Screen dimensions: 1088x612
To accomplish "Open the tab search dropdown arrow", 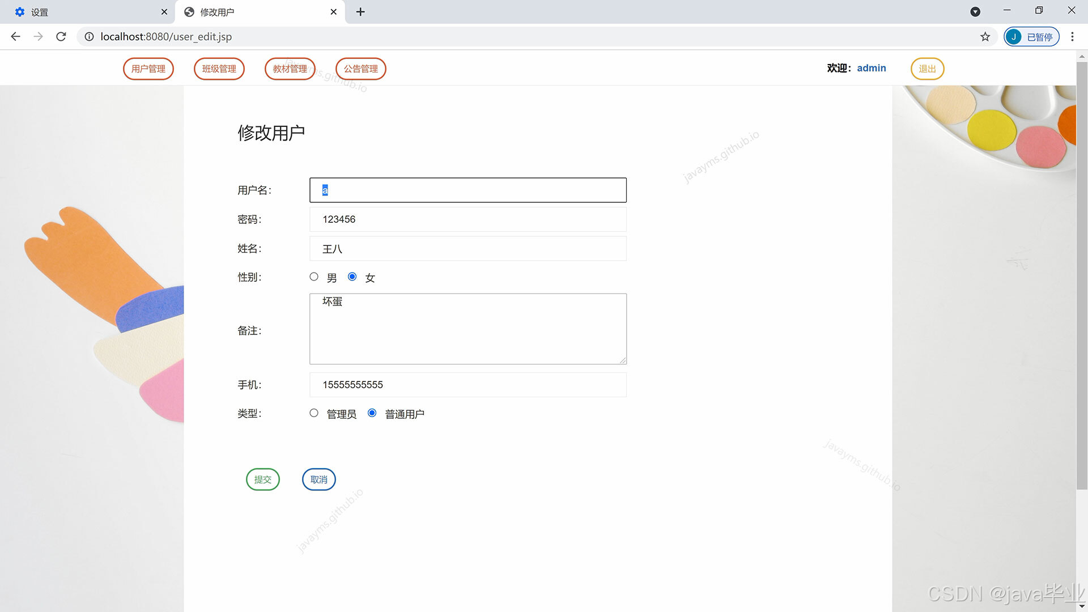I will click(975, 12).
